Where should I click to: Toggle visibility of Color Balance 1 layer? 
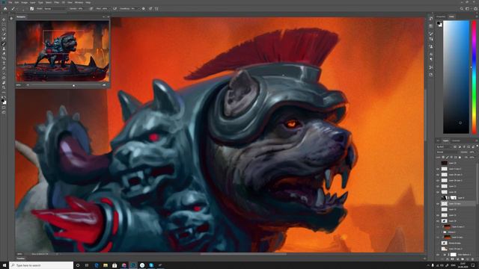(x=438, y=255)
